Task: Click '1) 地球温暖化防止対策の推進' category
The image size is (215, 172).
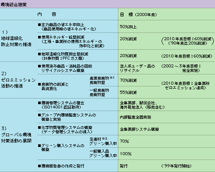Action: (16, 38)
